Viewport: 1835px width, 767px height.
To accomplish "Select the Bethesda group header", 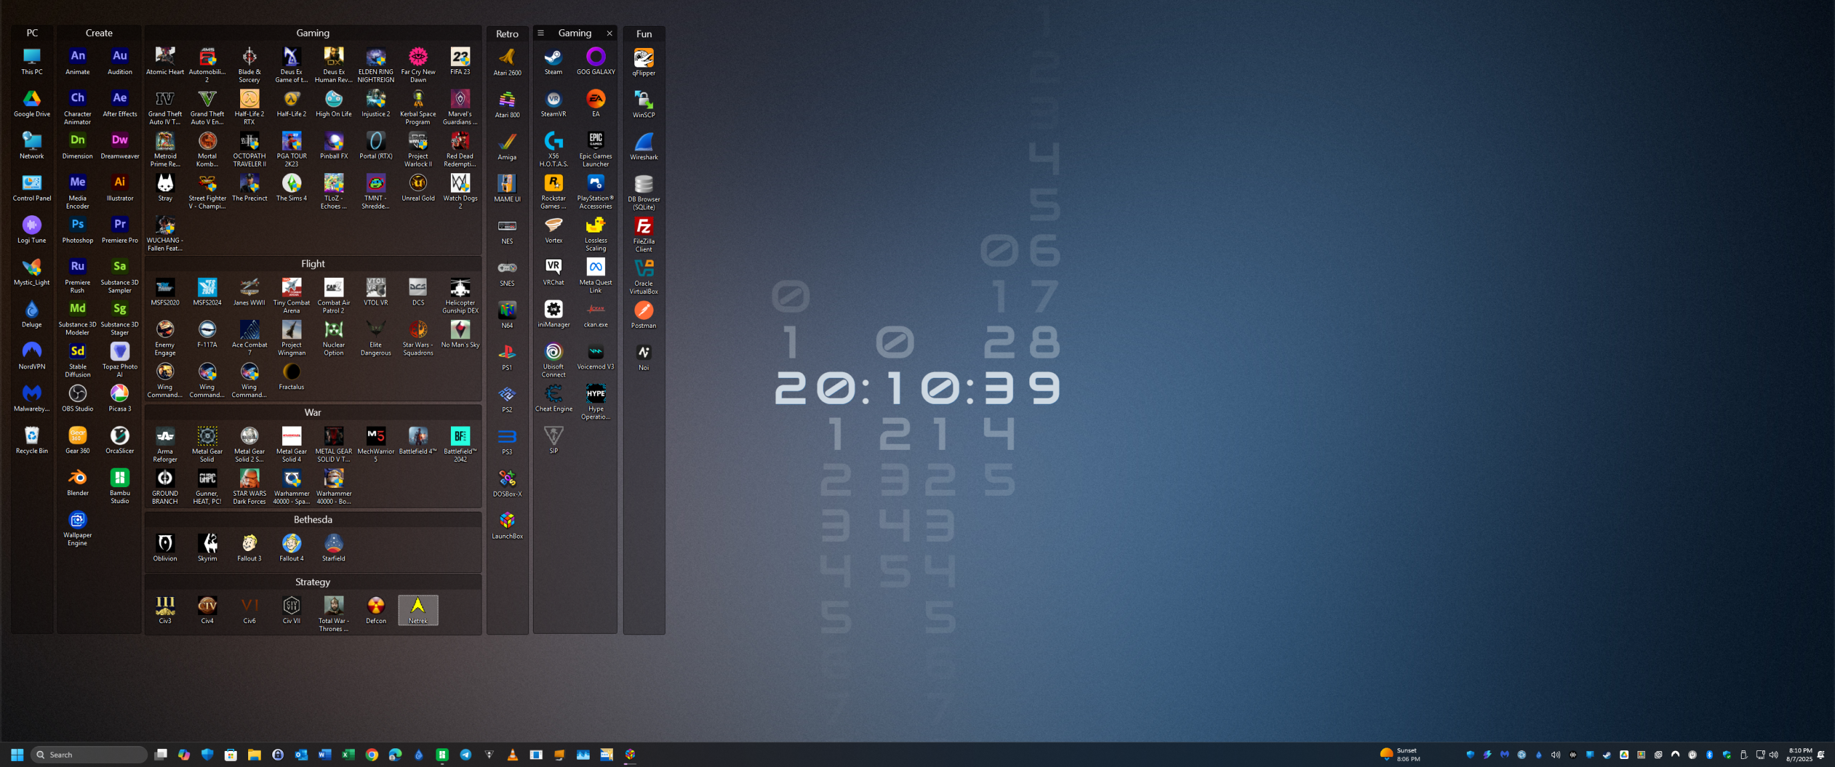I will [x=313, y=519].
